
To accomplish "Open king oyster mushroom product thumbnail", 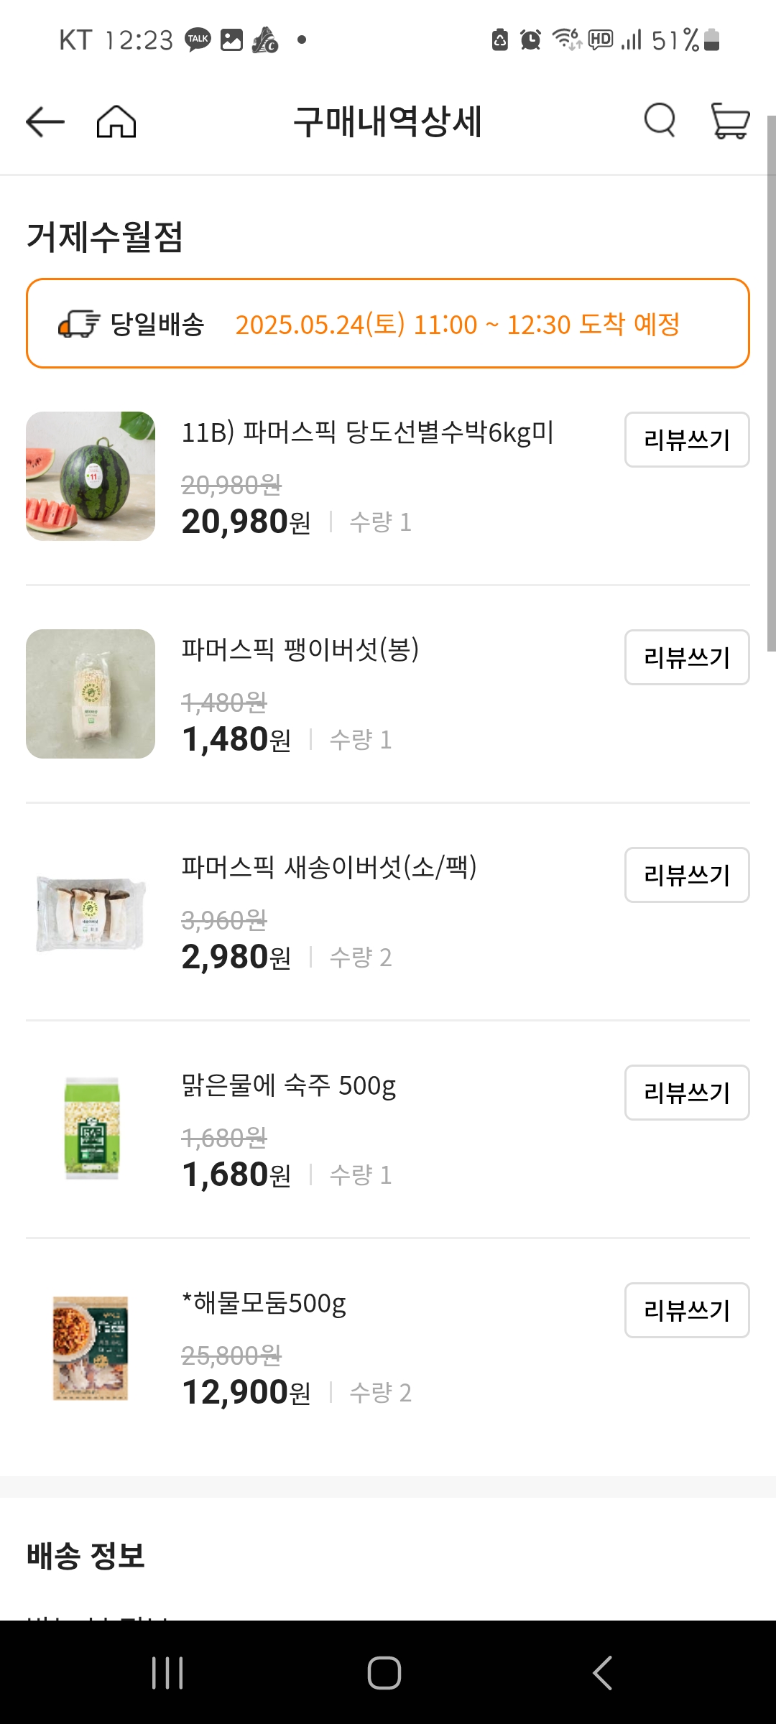I will click(x=91, y=912).
